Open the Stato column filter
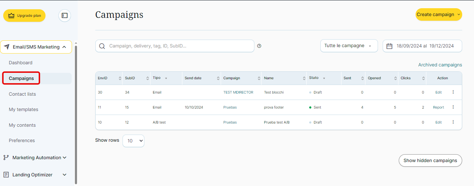The image size is (474, 186). [x=324, y=78]
